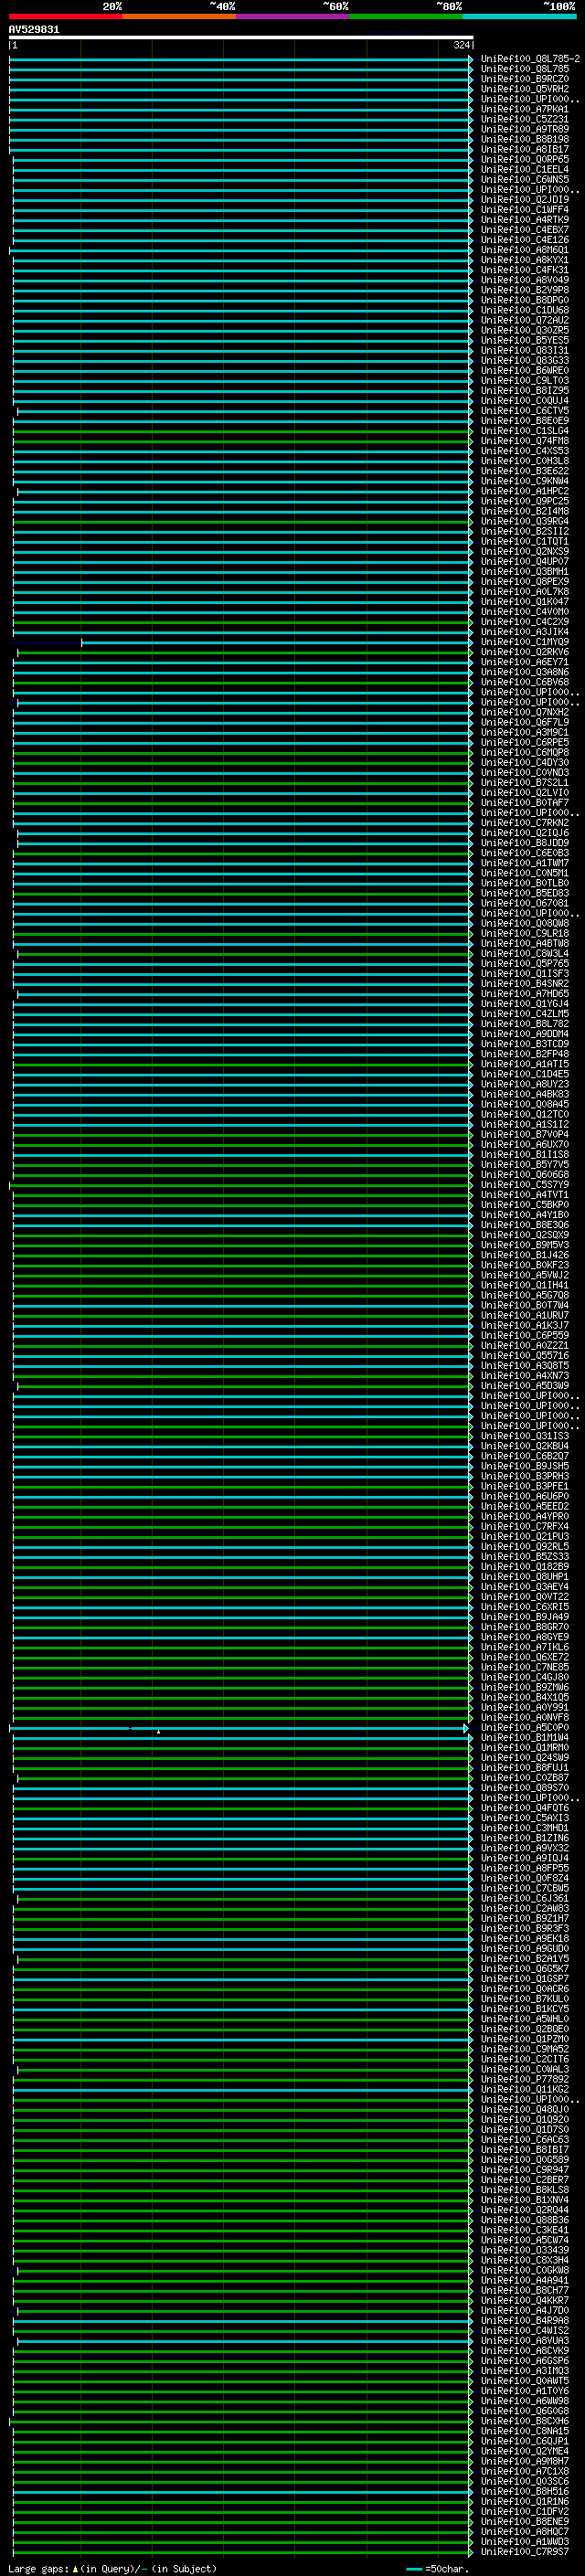This screenshot has height=2576, width=585.
Task: Open the UniRef100_B8H516 hit label
Action: point(524,2491)
